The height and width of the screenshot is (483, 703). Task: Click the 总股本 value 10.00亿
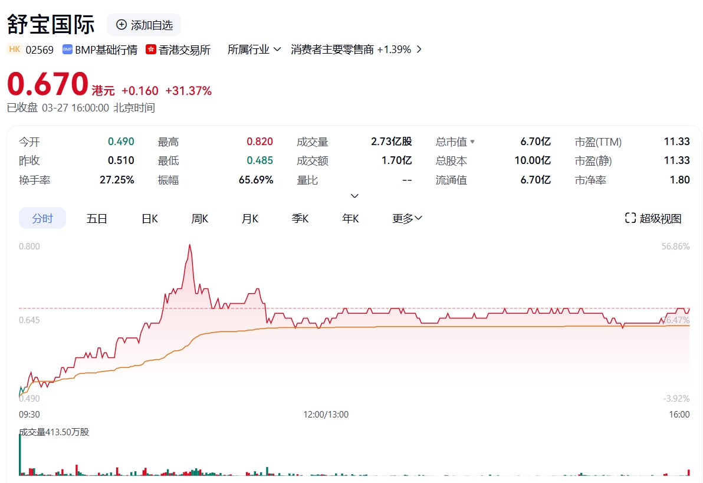533,160
